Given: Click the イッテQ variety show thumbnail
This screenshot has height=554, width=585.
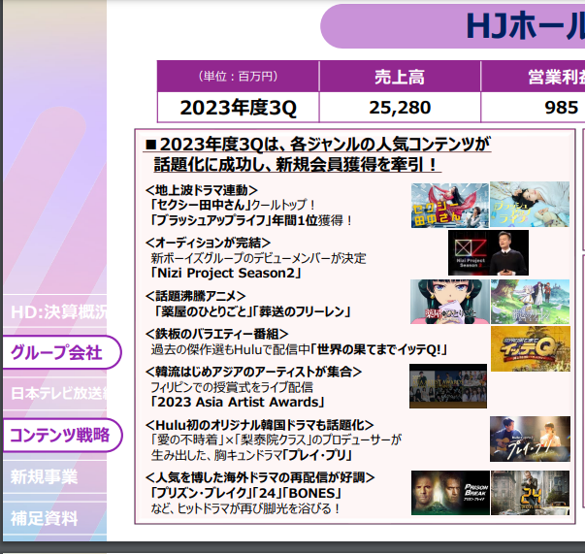Looking at the screenshot, I should pyautogui.click(x=530, y=349).
